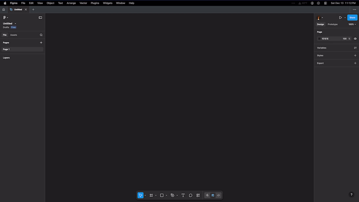Select the Text tool
359x202 pixels.
click(183, 195)
